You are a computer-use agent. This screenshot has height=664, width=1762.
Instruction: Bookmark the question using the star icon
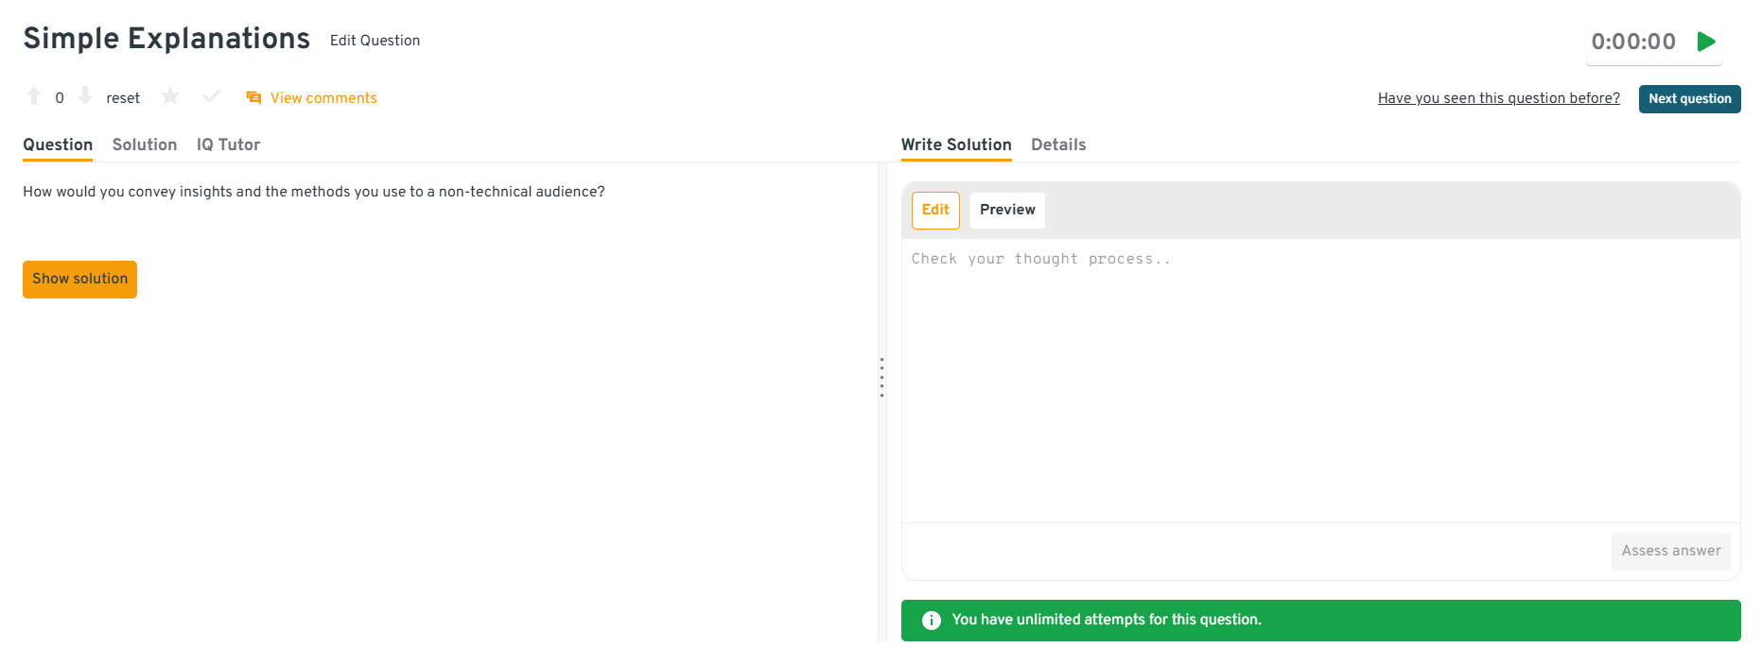coord(170,96)
